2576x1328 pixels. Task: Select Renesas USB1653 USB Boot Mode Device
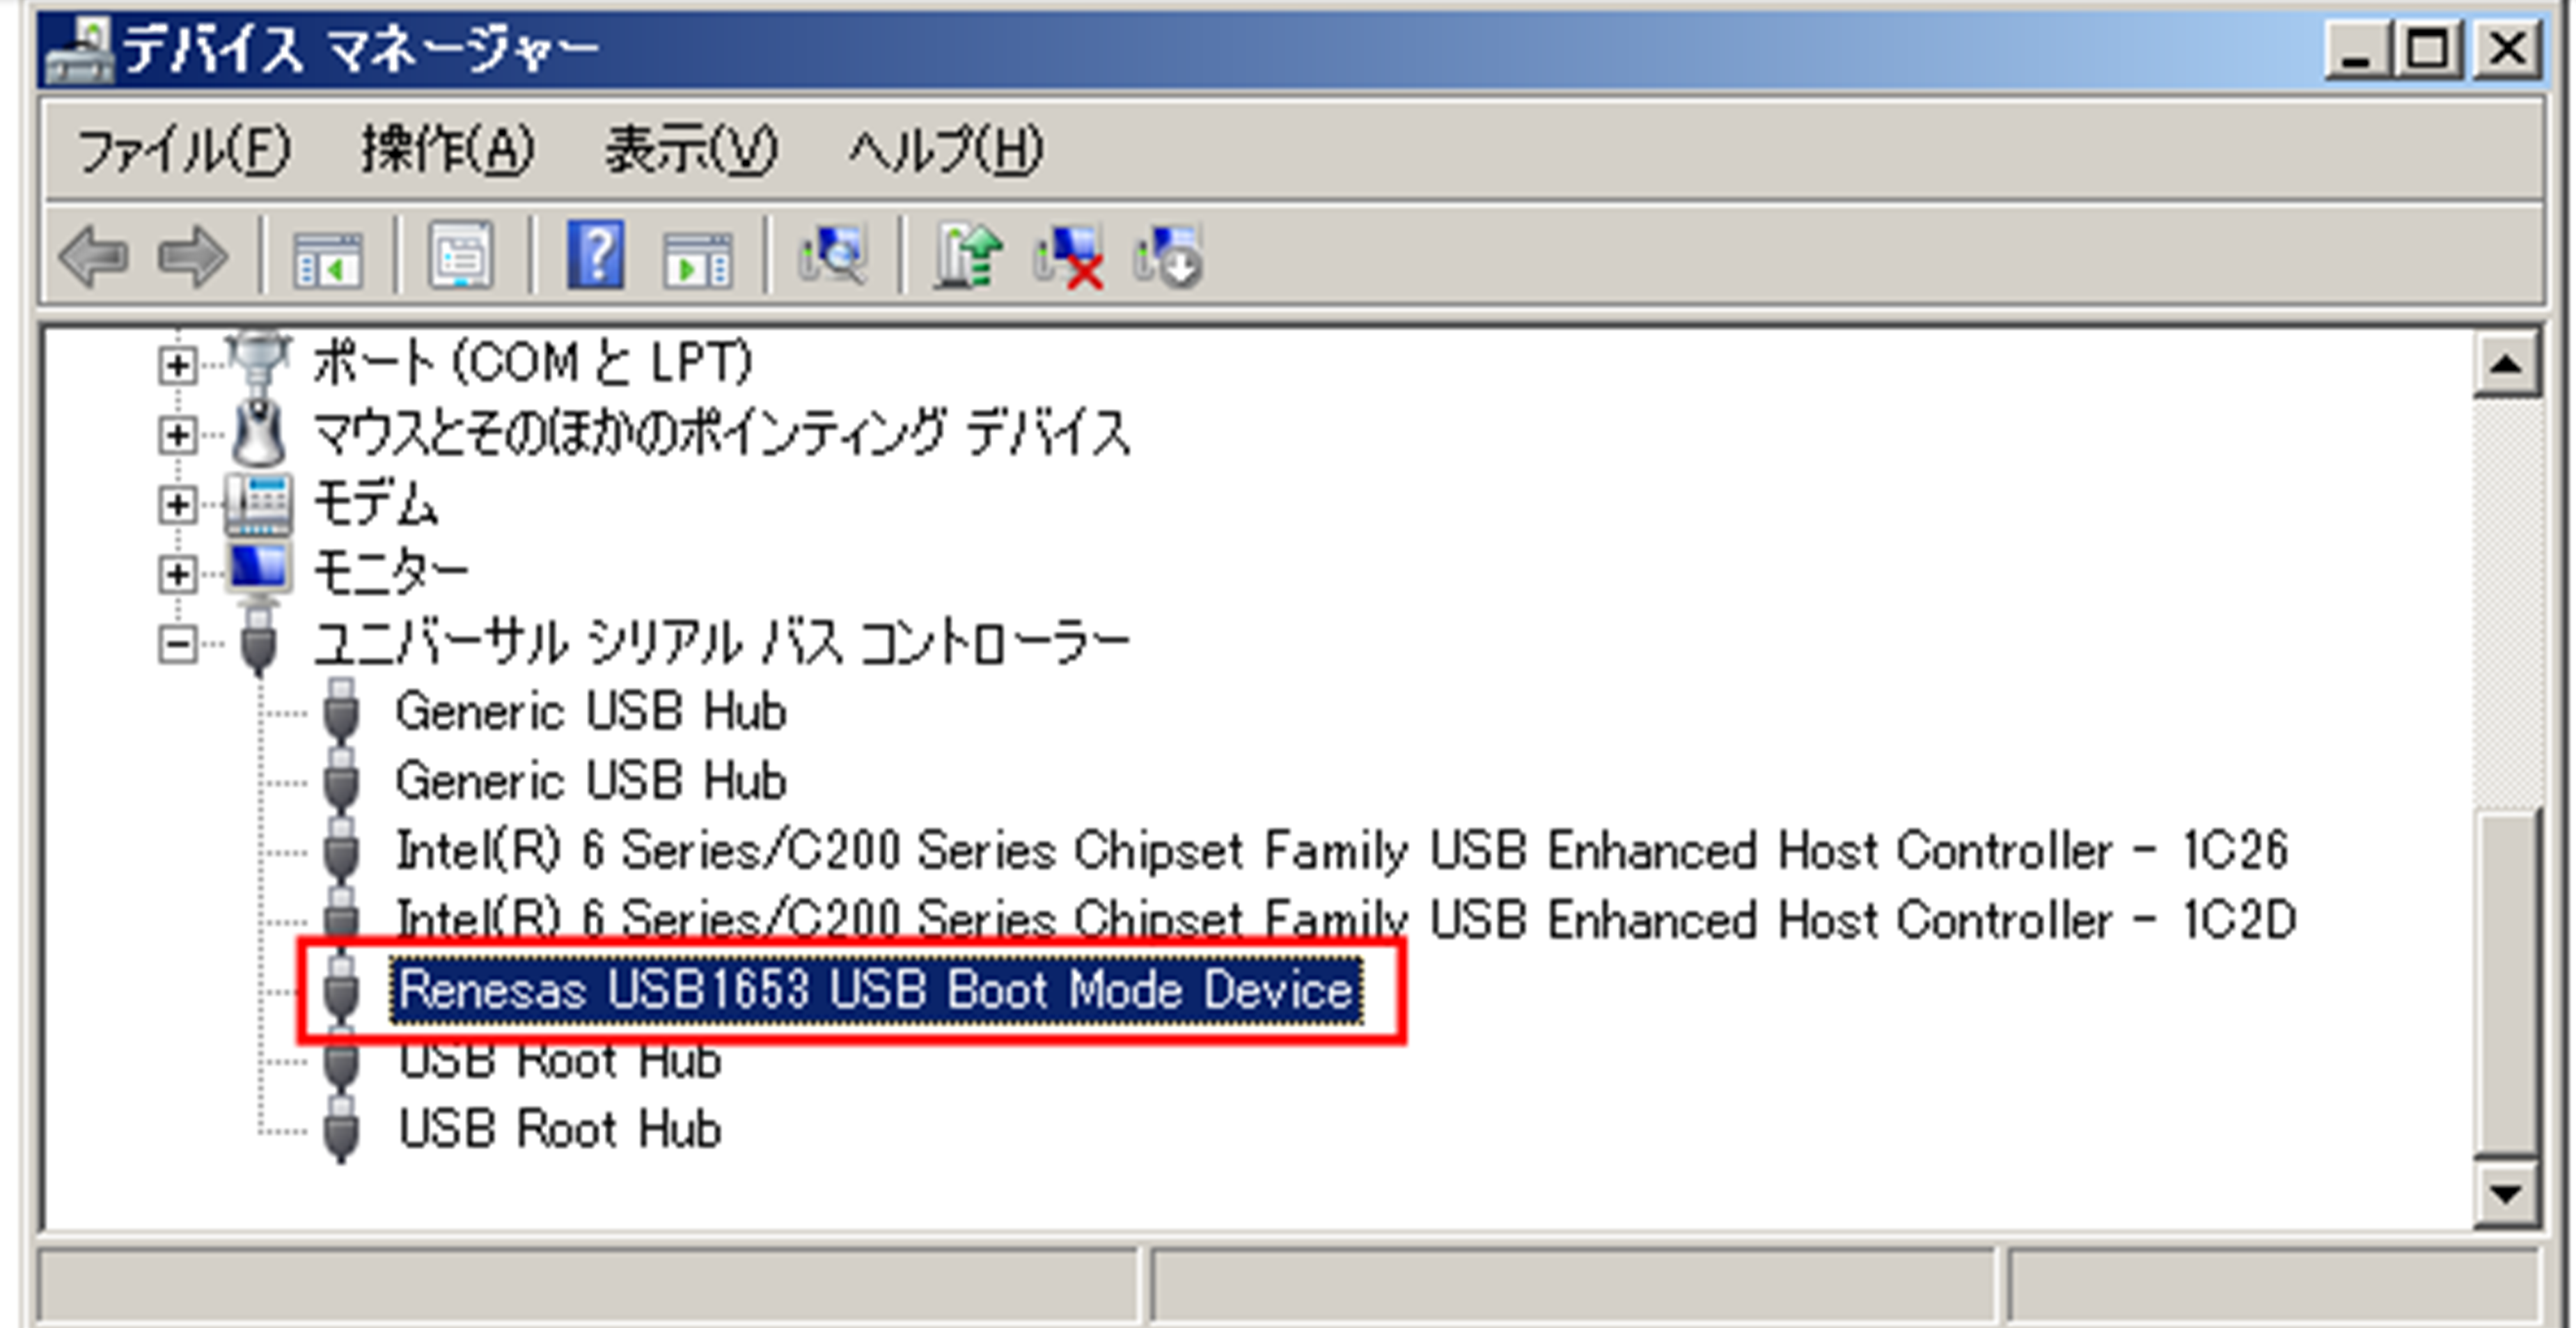876,990
